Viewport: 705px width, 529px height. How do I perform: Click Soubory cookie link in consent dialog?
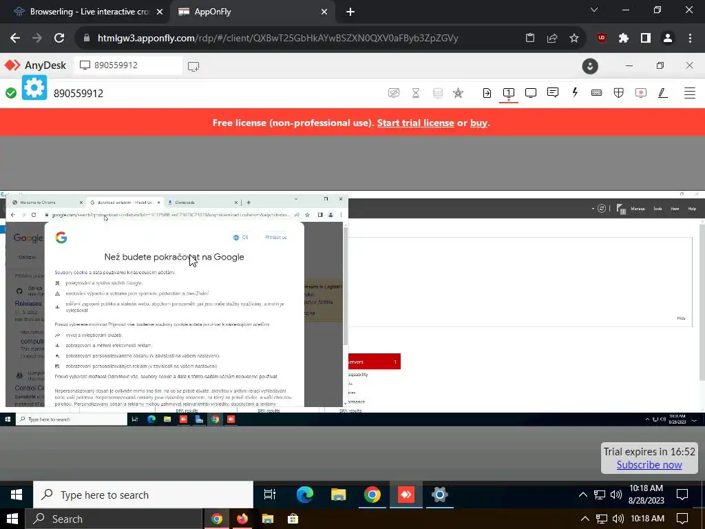click(71, 273)
